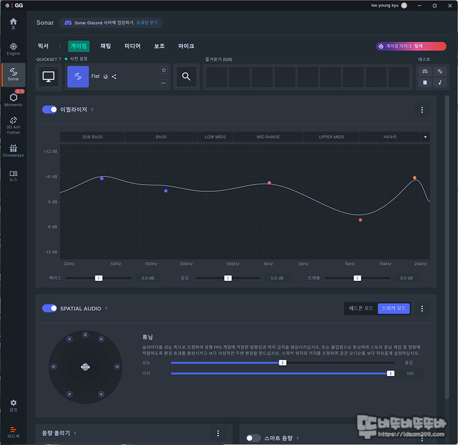Viewport: 458px width, 445px height.
Task: Click the distance slider handle
Action: click(x=390, y=373)
